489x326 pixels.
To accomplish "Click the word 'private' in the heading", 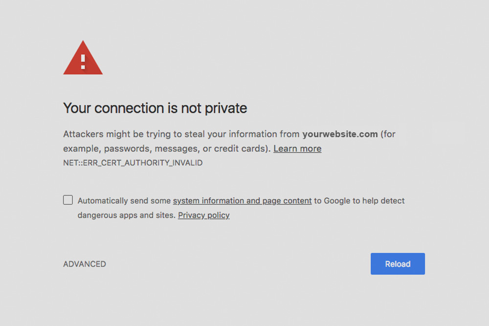I will [x=226, y=109].
